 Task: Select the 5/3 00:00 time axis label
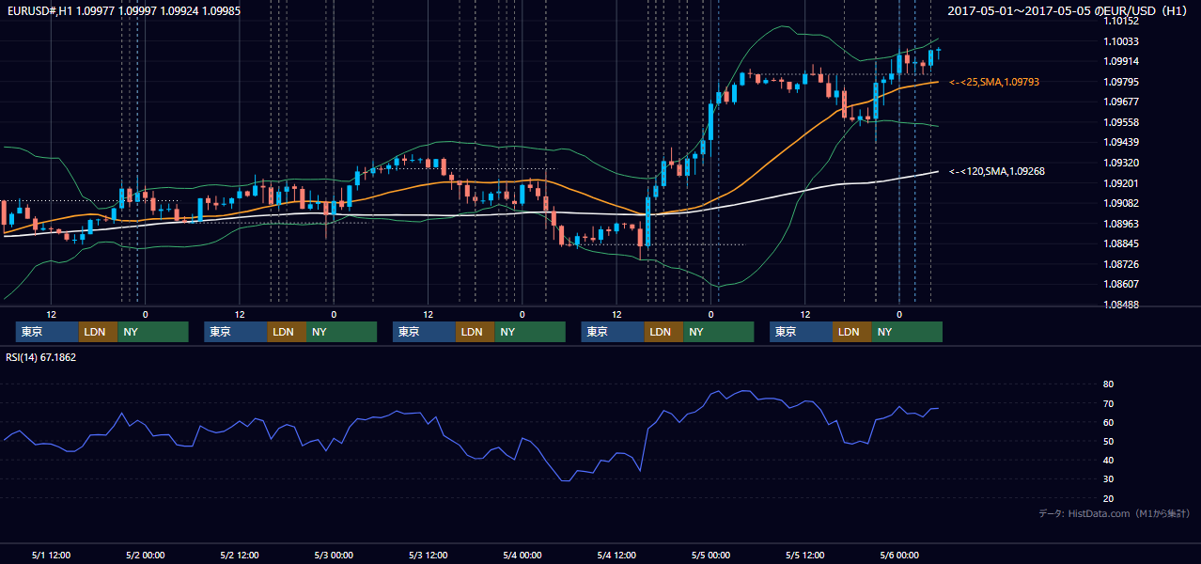(334, 555)
